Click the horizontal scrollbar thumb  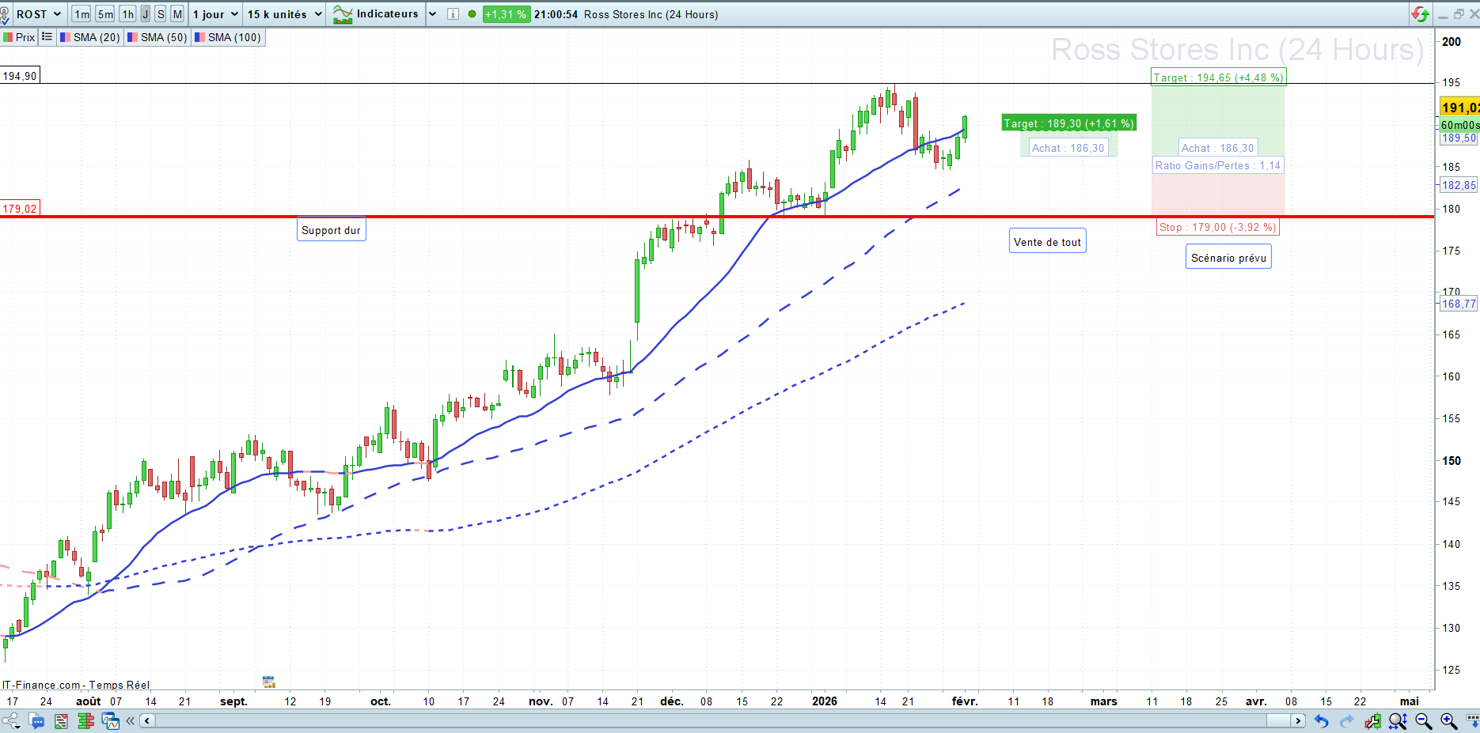point(1278,720)
